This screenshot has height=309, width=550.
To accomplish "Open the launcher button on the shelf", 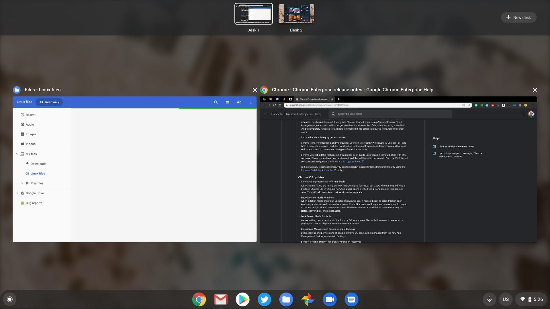I will click(10, 299).
